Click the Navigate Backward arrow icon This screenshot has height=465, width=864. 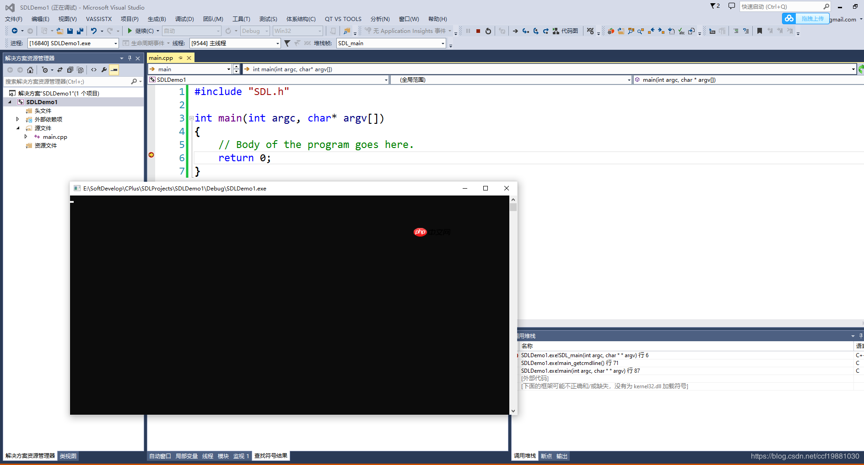15,31
